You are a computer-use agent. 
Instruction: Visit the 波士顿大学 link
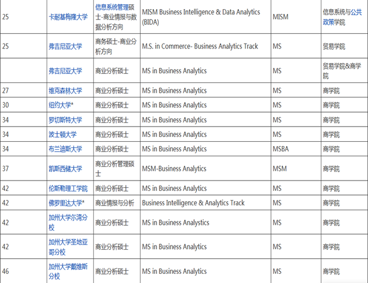(62, 134)
